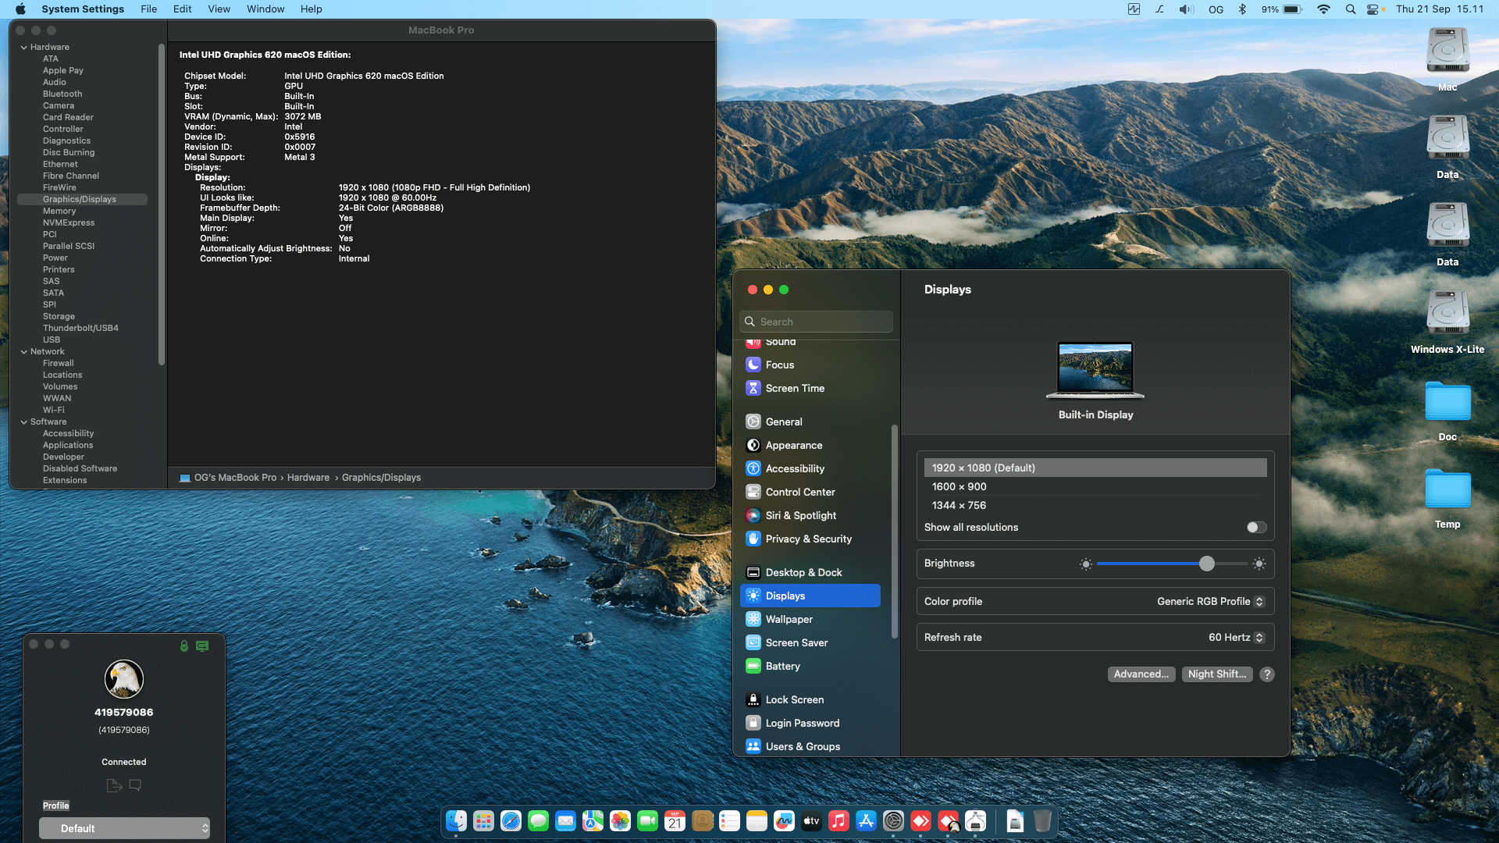Start a file transfer in the AnyDesk session window
1499x843 pixels.
[114, 785]
